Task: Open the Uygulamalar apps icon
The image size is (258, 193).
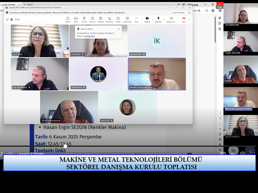Action: pos(127,19)
